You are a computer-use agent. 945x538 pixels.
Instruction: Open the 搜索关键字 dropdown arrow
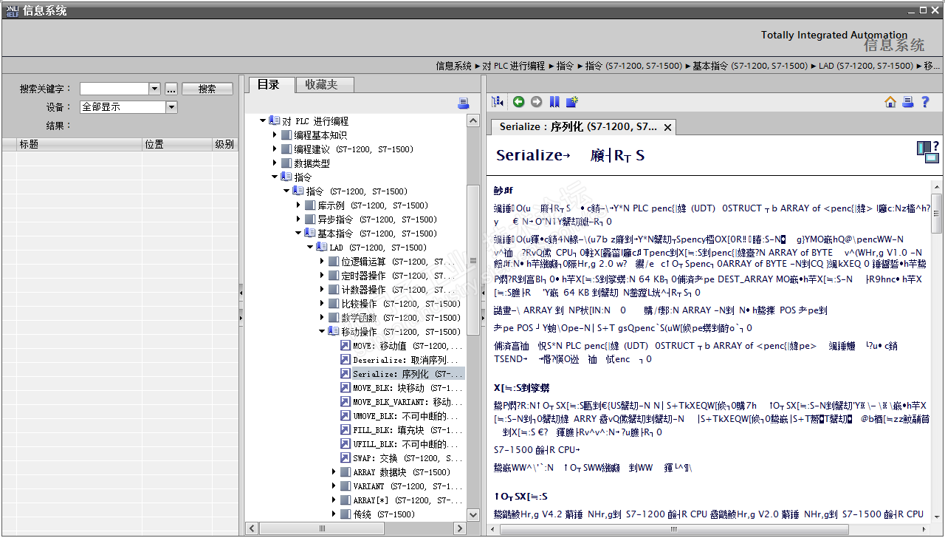click(154, 89)
